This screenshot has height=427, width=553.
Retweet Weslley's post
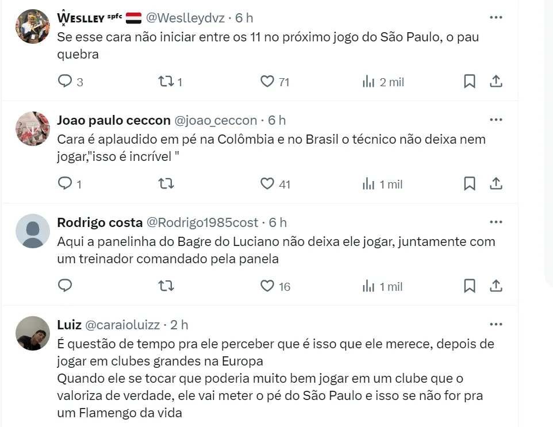[x=166, y=82]
